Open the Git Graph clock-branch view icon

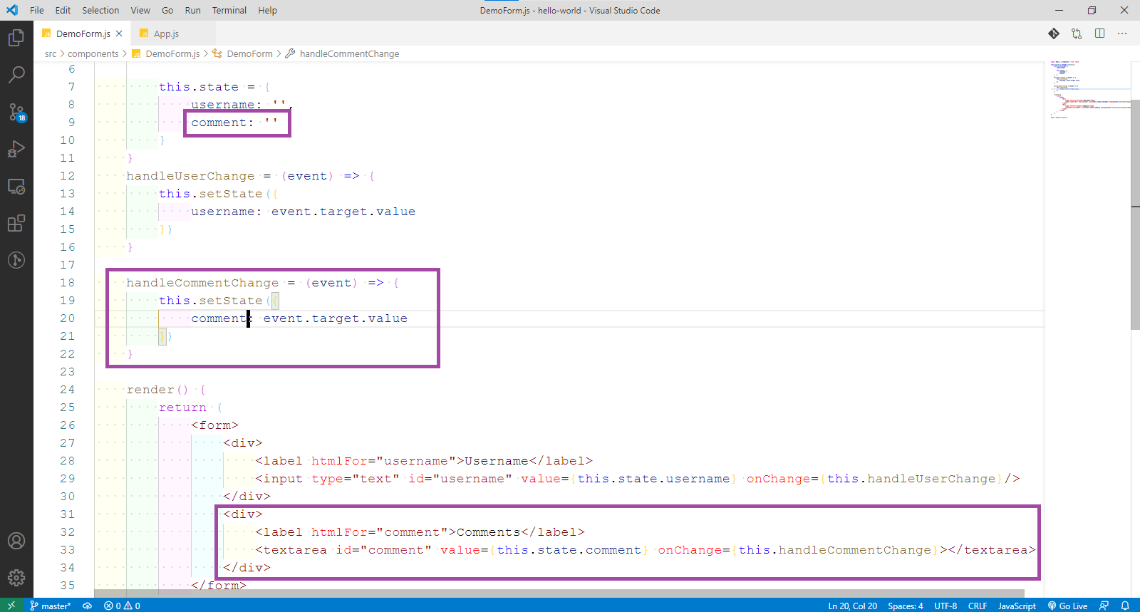click(x=16, y=260)
